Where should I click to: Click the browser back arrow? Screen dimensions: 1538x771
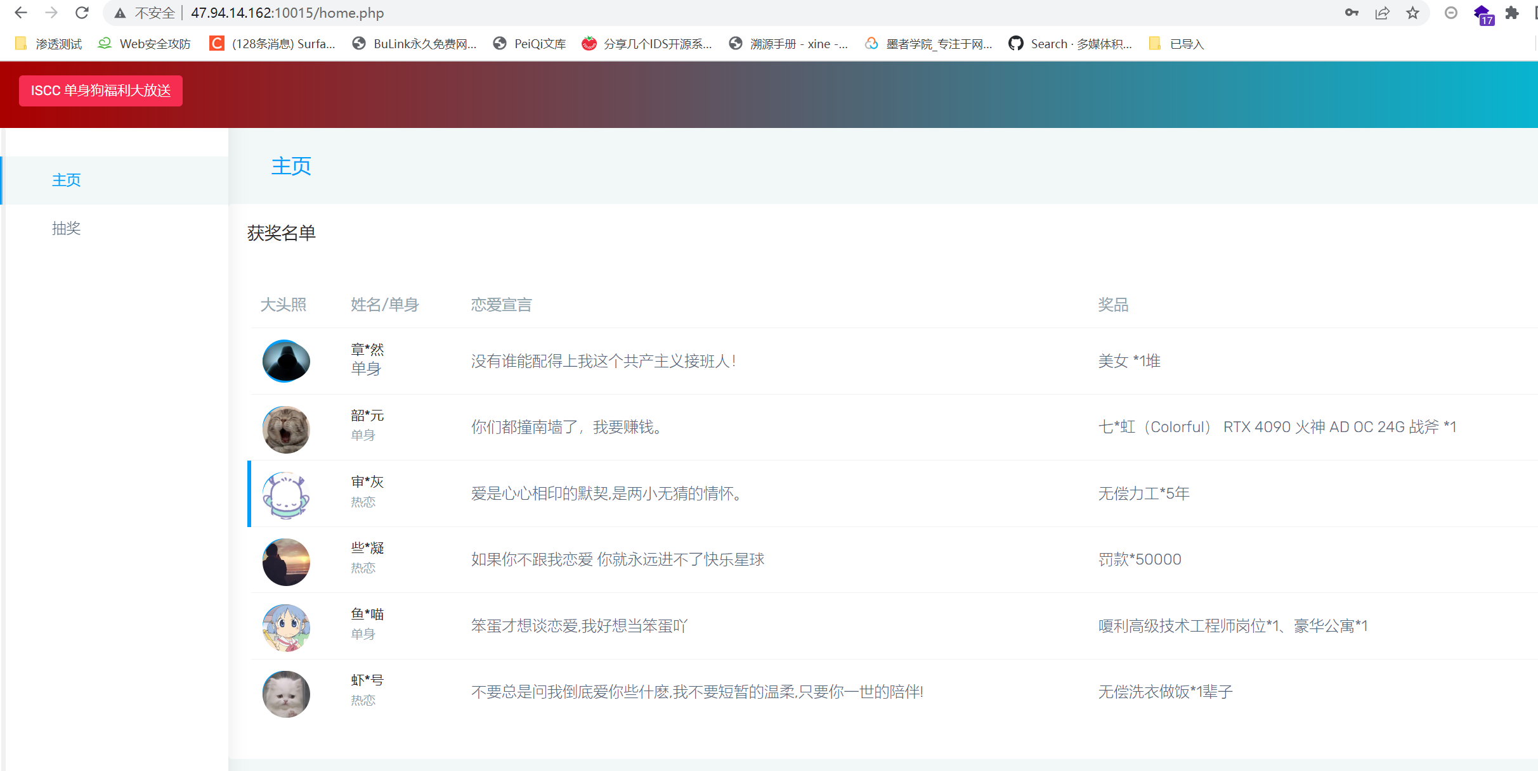tap(20, 13)
